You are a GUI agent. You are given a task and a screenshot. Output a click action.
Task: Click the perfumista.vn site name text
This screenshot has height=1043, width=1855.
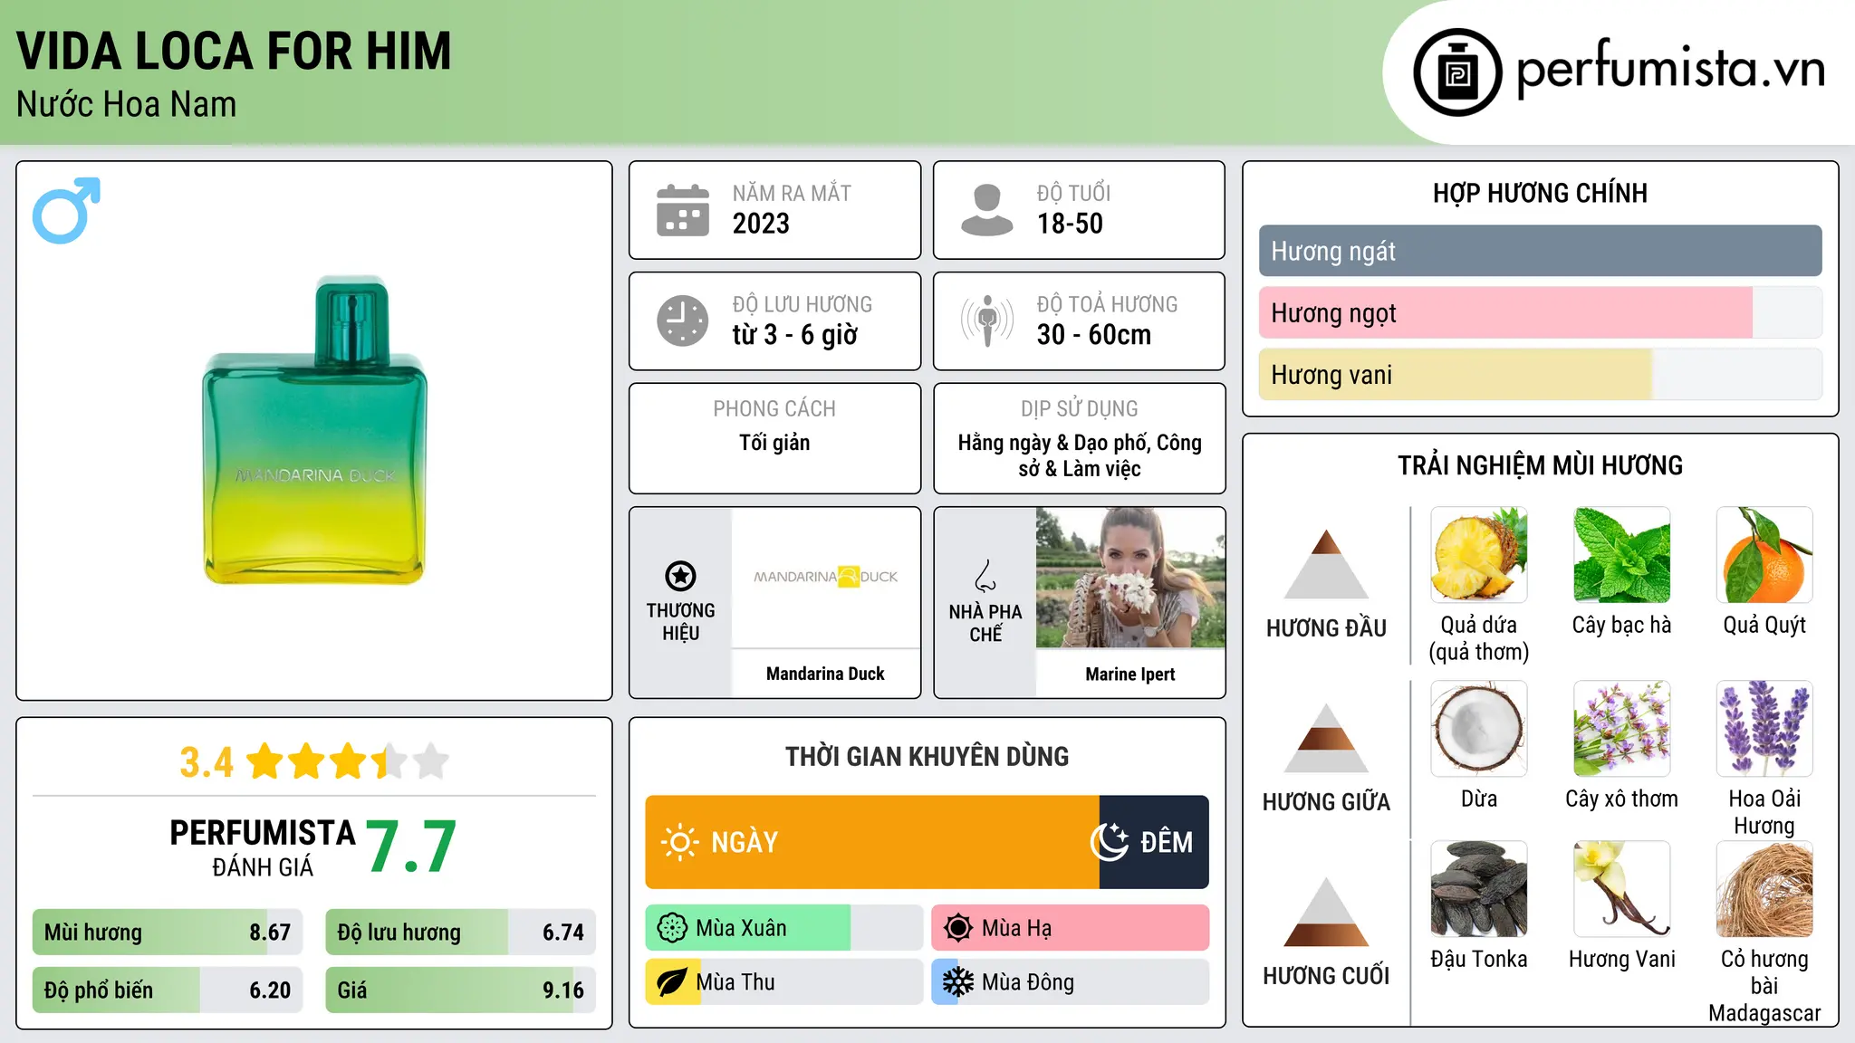(x=1670, y=70)
